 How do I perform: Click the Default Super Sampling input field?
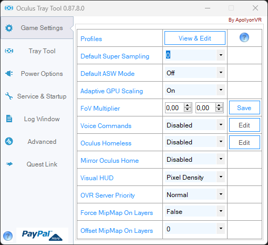(x=190, y=55)
